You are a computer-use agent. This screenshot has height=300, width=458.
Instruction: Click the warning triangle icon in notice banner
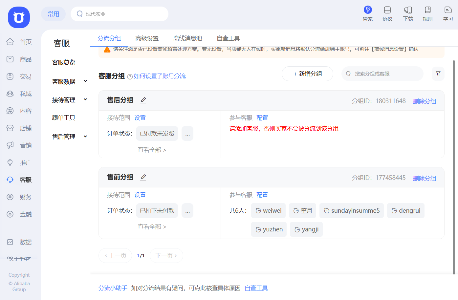(x=107, y=50)
